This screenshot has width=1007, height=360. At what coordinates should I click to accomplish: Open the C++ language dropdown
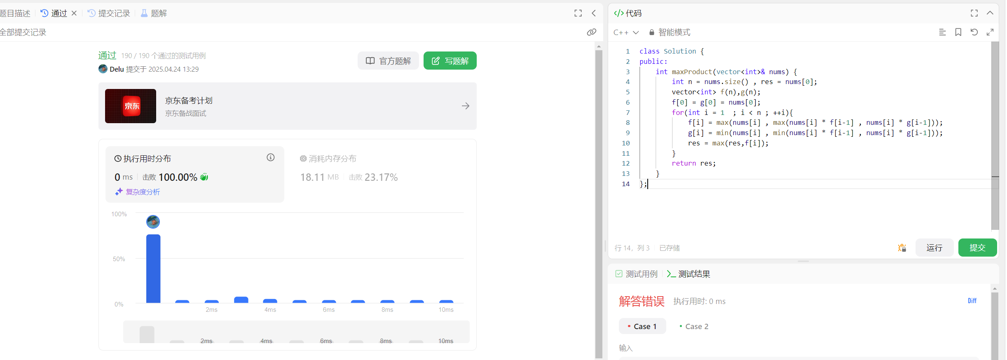[x=626, y=32]
